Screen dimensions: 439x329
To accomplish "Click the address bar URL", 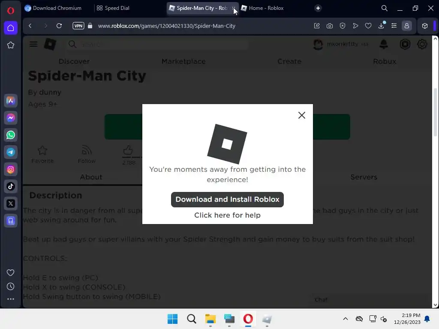I will pos(167,26).
